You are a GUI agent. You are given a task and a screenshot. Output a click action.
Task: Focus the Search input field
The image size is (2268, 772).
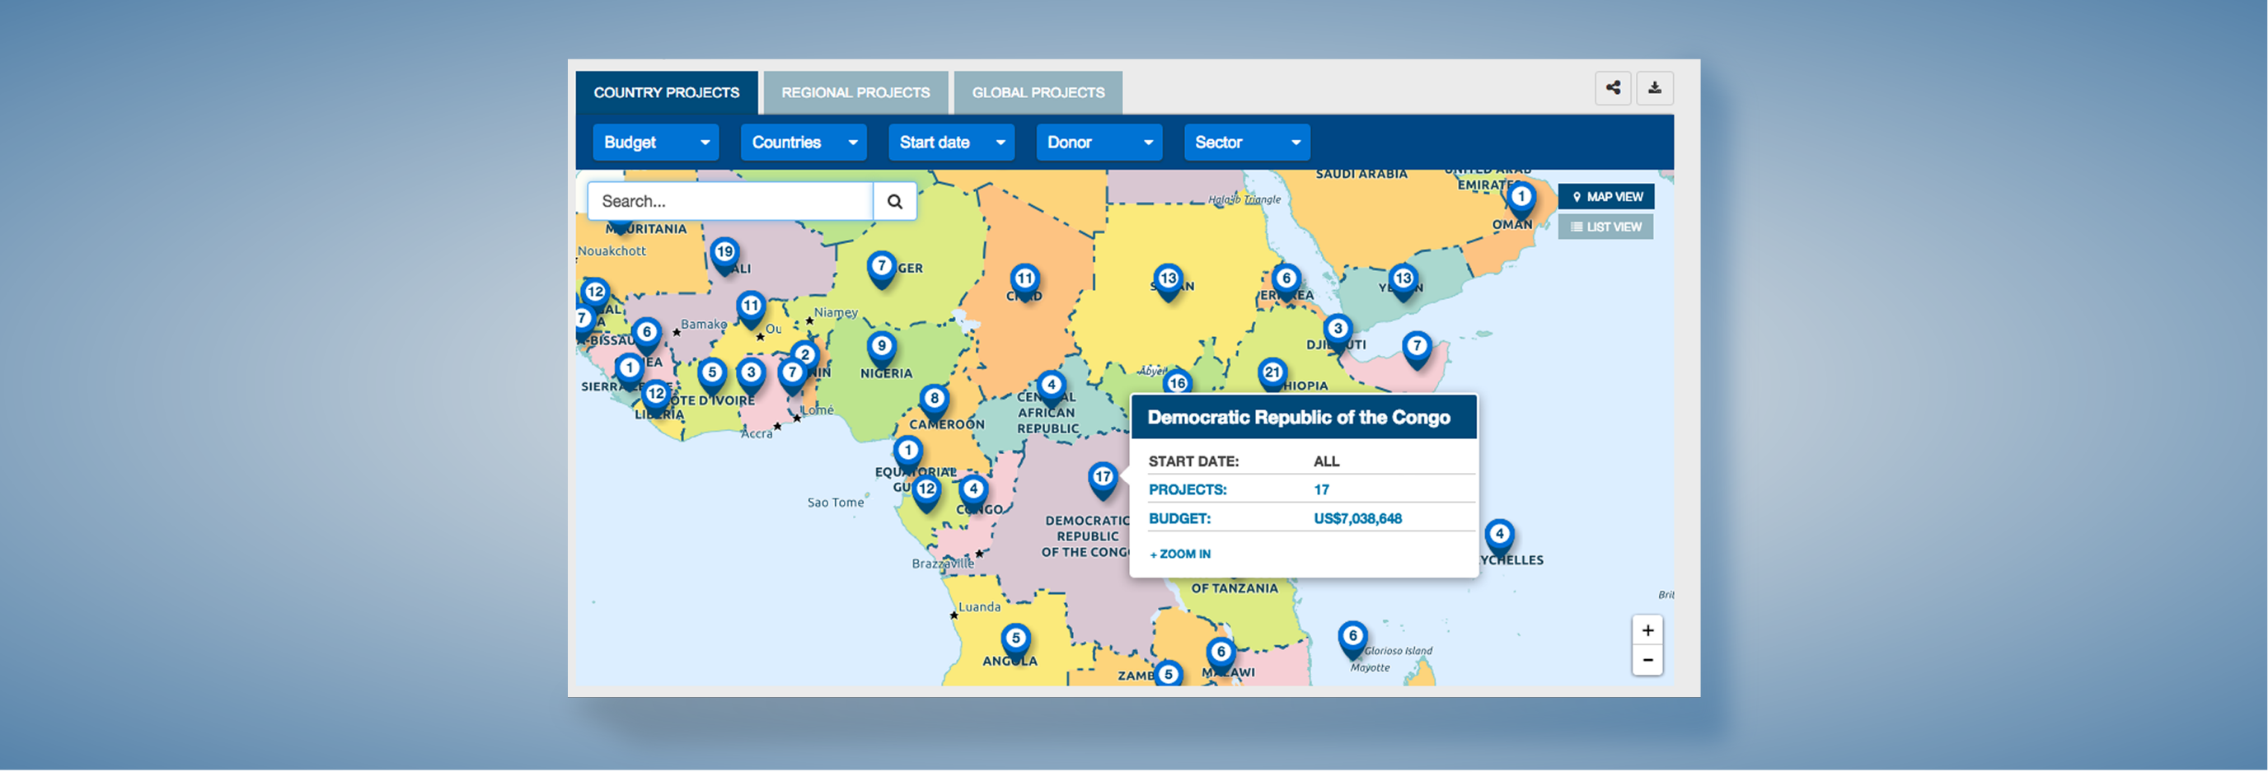730,202
